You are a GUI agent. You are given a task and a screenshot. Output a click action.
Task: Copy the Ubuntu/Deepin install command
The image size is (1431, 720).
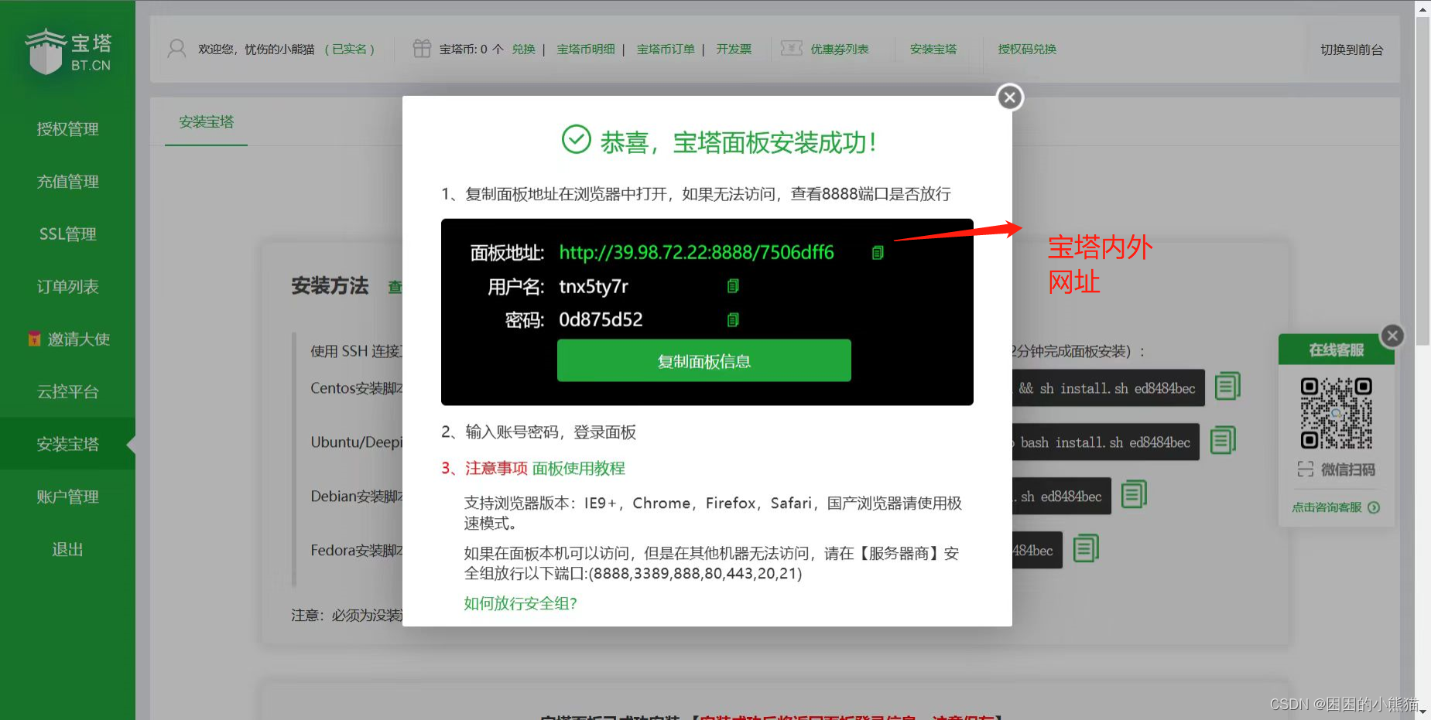pos(1223,440)
